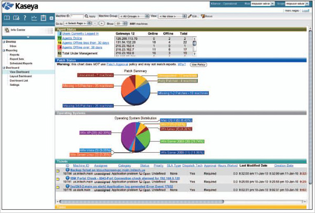Select View Dashboard in navigation tree
The width and height of the screenshot is (315, 213).
coord(19,72)
